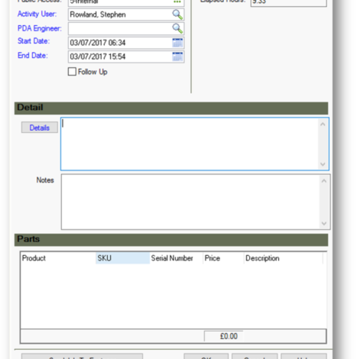The height and width of the screenshot is (359, 357).
Task: Click Details box scroll-up arrow
Action: pyautogui.click(x=323, y=125)
